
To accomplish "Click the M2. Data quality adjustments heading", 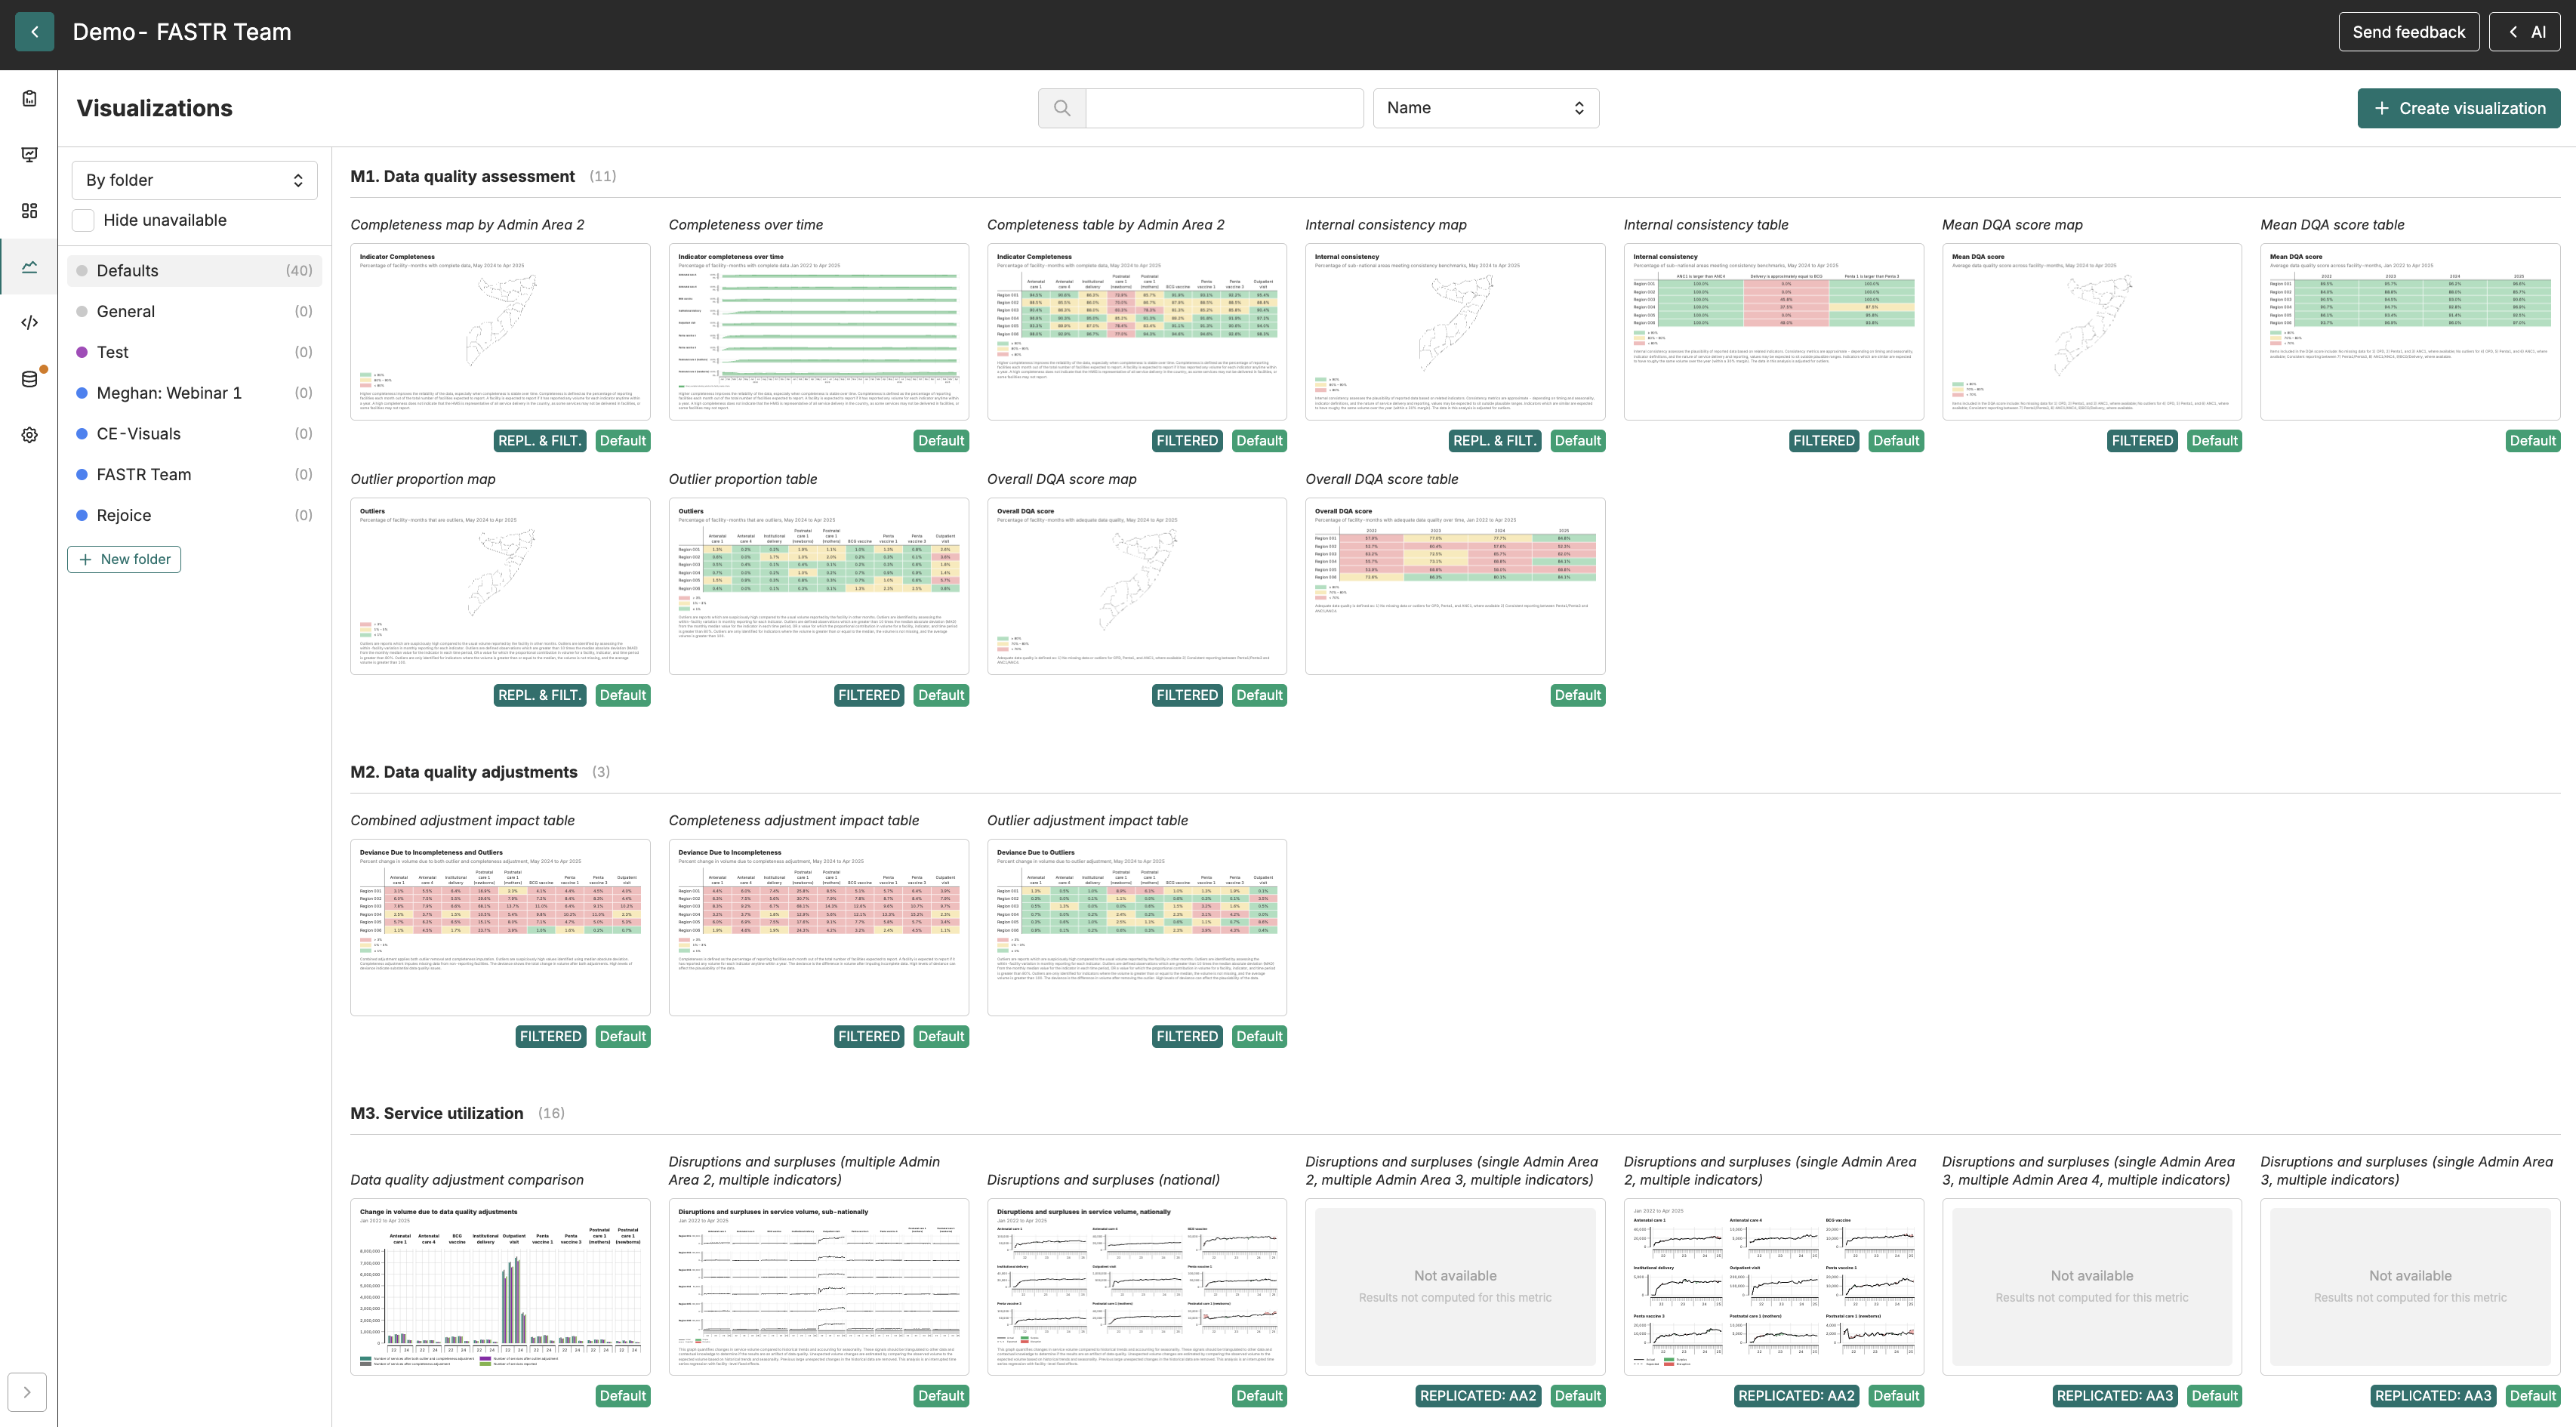I will [x=464, y=772].
